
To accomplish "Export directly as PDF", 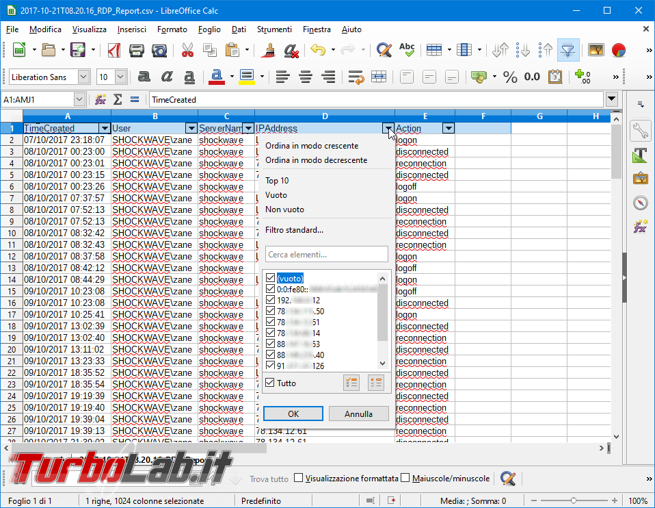I will coord(113,50).
